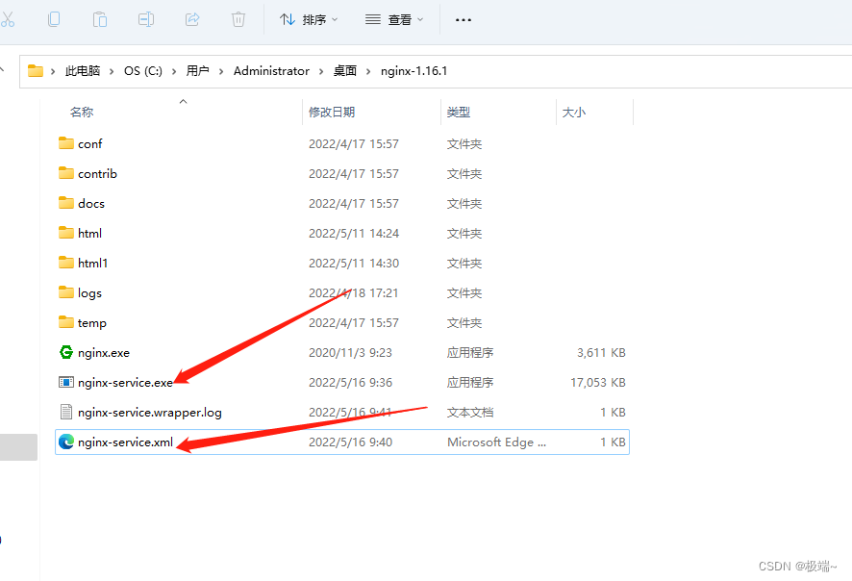This screenshot has height=581, width=852.
Task: Click the green nginx.exe application icon
Action: point(66,352)
